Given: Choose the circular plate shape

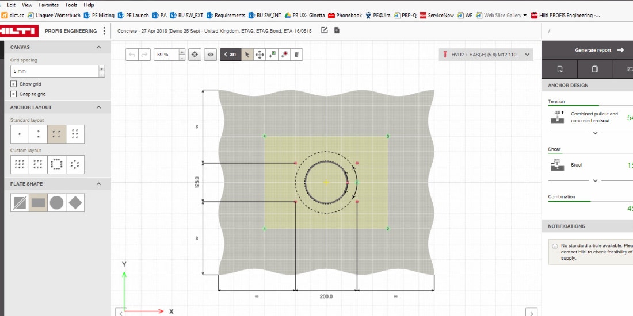Looking at the screenshot, I should click(56, 202).
